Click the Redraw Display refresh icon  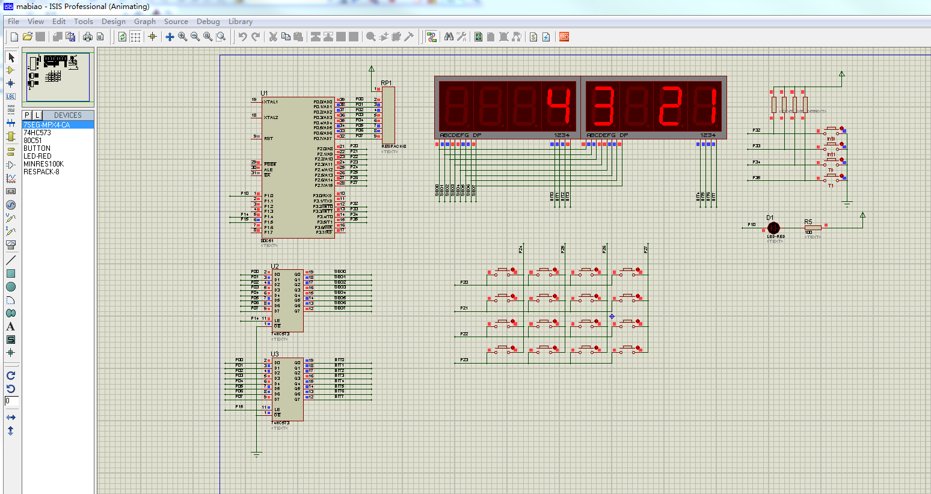[123, 37]
